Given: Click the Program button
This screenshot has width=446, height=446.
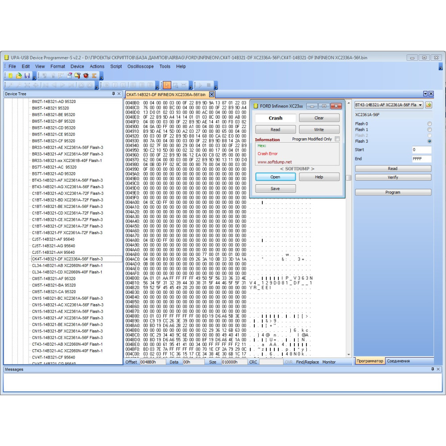Looking at the screenshot, I should pos(393,192).
